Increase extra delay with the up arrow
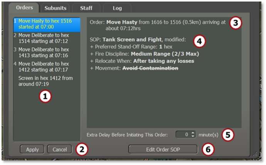The height and width of the screenshot is (165, 266). (x=193, y=133)
